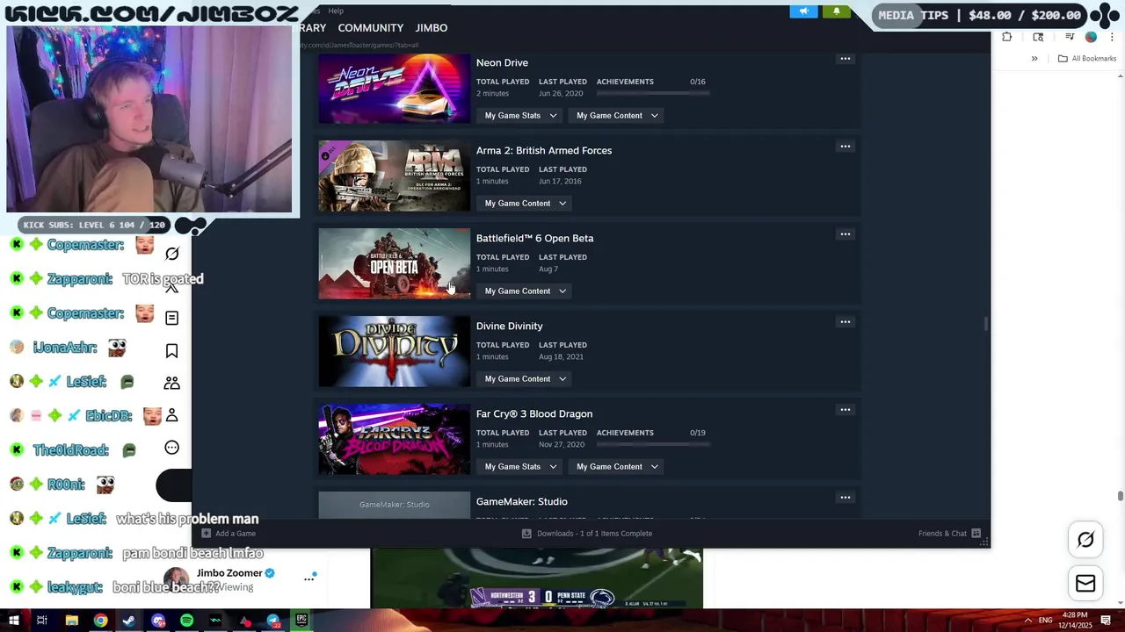Click the Grok icon in X sidebar
1125x632 pixels.
coord(172,254)
